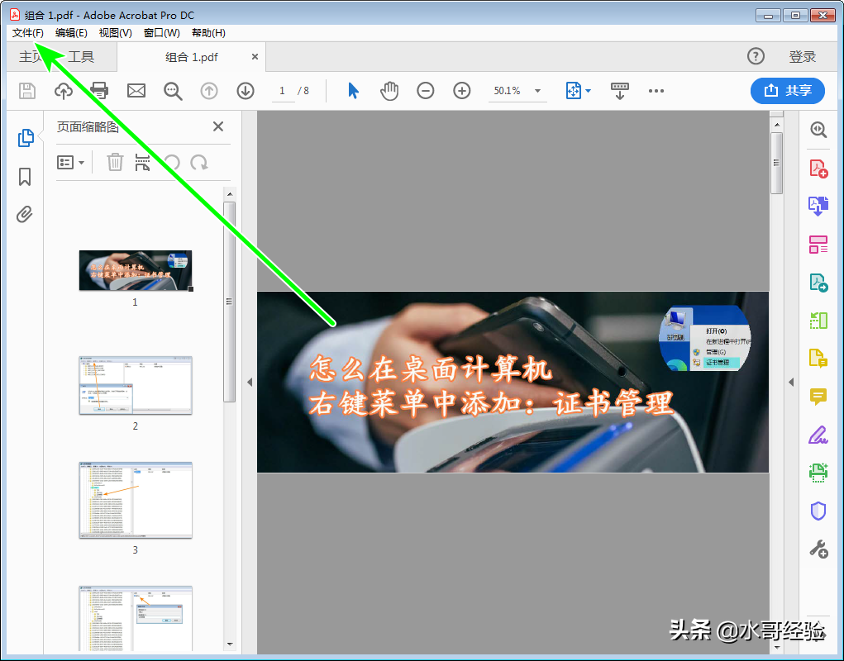Collapse the left navigation pane arrow

coord(250,383)
